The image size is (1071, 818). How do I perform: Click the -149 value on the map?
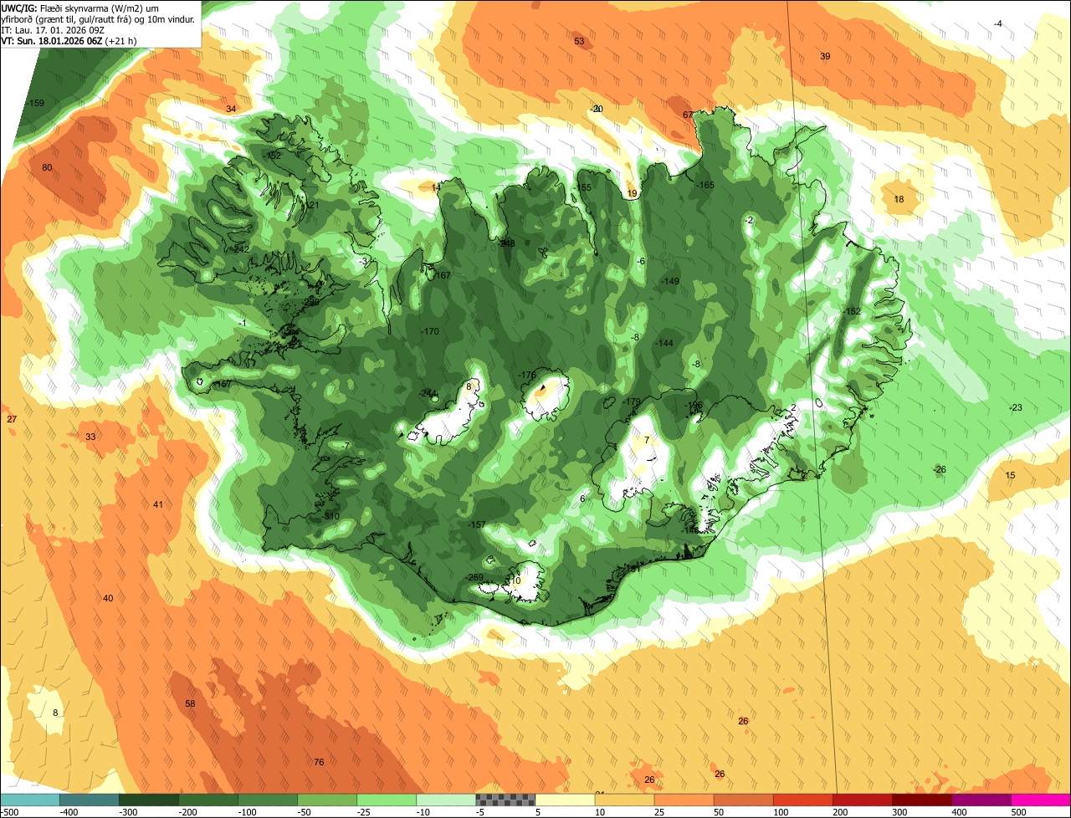tap(669, 281)
